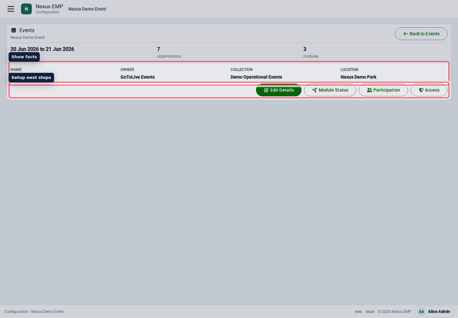Screen dimensions: 458x318
Task: Open Access settings
Action: click(x=429, y=90)
